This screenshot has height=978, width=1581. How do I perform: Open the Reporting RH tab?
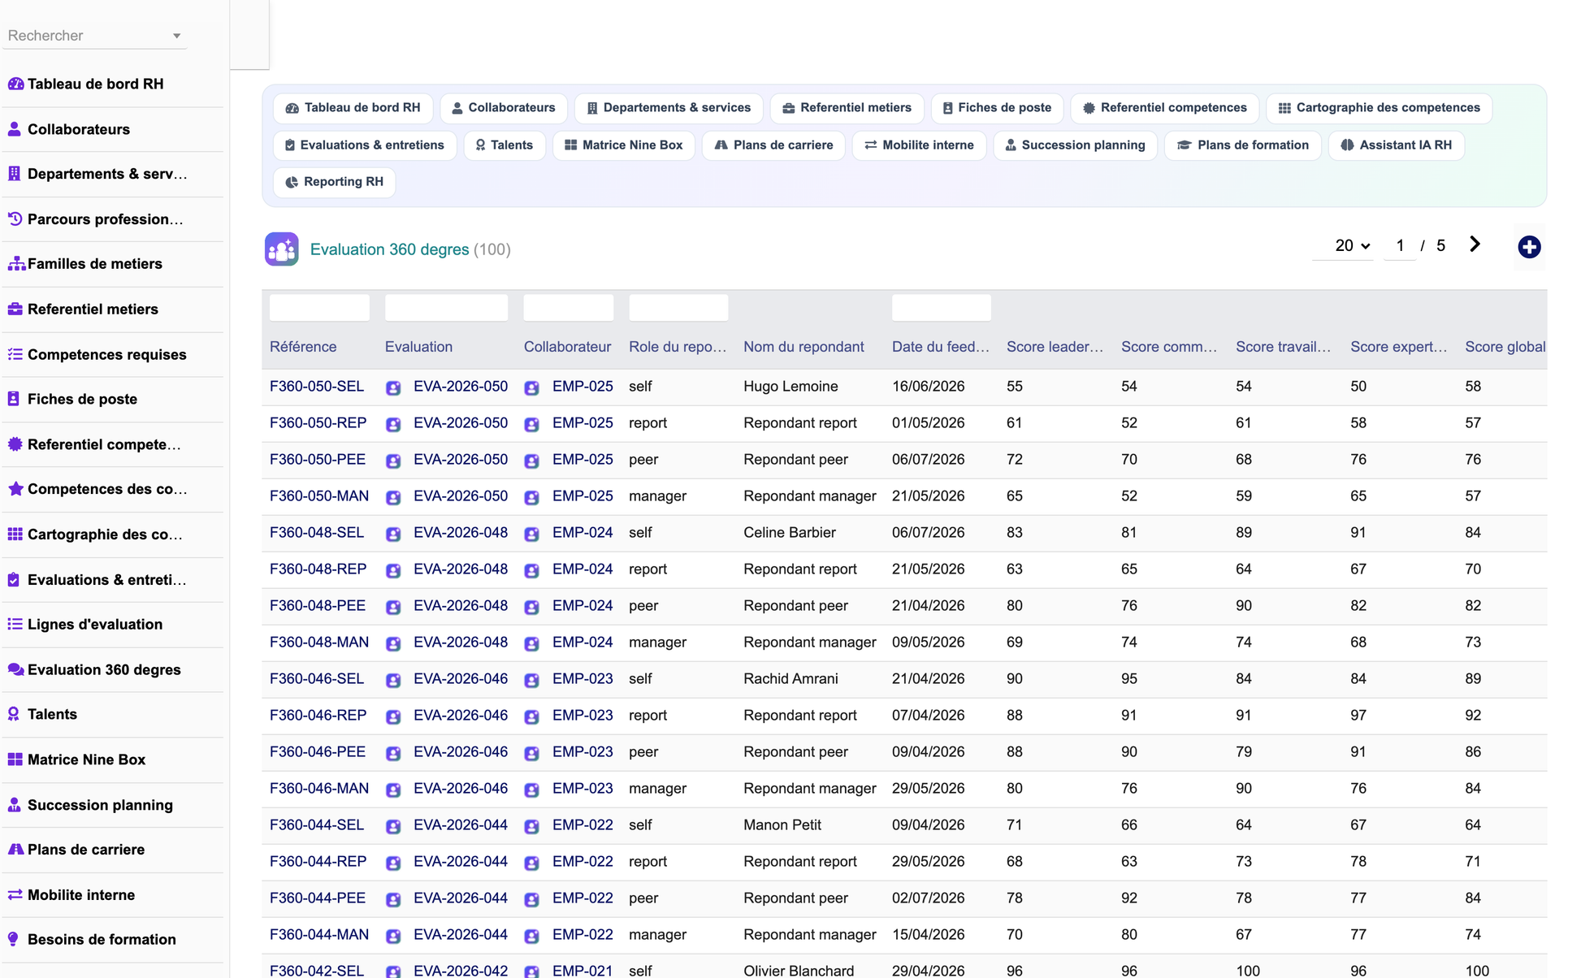click(335, 182)
